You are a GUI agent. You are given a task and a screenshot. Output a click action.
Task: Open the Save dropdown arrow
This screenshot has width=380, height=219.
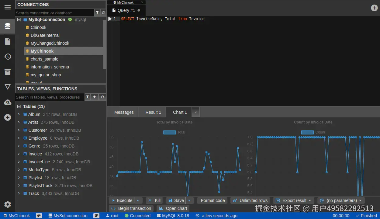pyautogui.click(x=189, y=200)
